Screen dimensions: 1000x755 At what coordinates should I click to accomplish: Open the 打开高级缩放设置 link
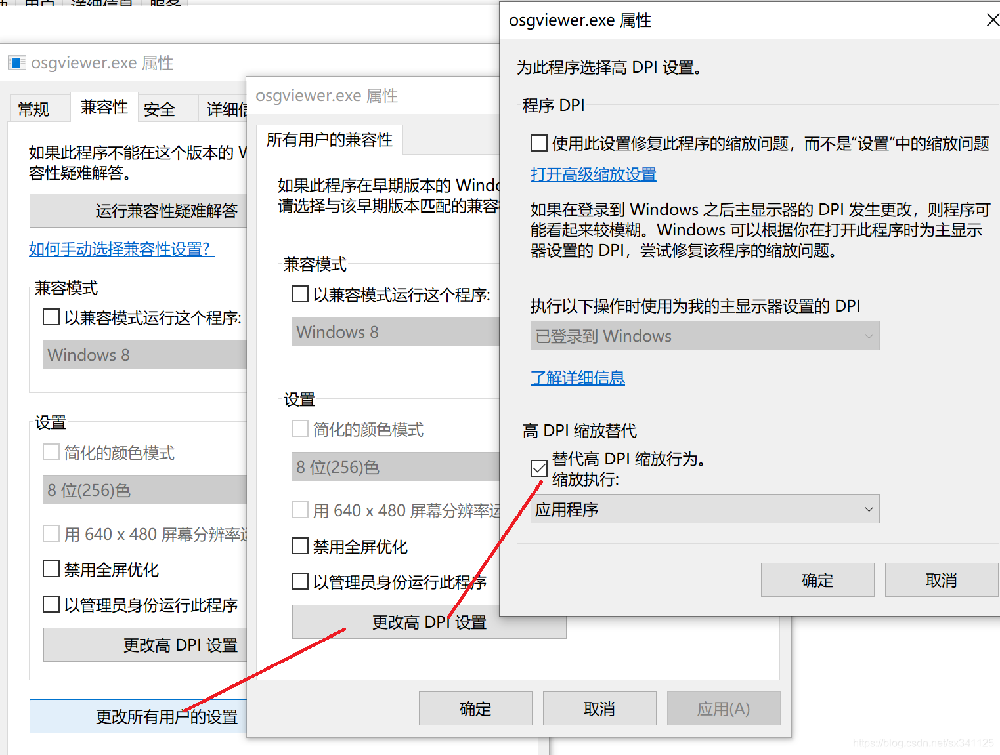pos(594,174)
